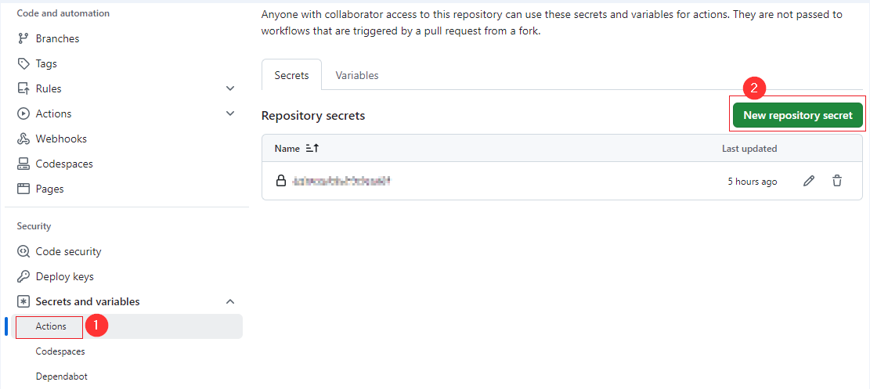Click the lock icon beside the secret name
Screen dimensions: 870x389
tap(281, 181)
